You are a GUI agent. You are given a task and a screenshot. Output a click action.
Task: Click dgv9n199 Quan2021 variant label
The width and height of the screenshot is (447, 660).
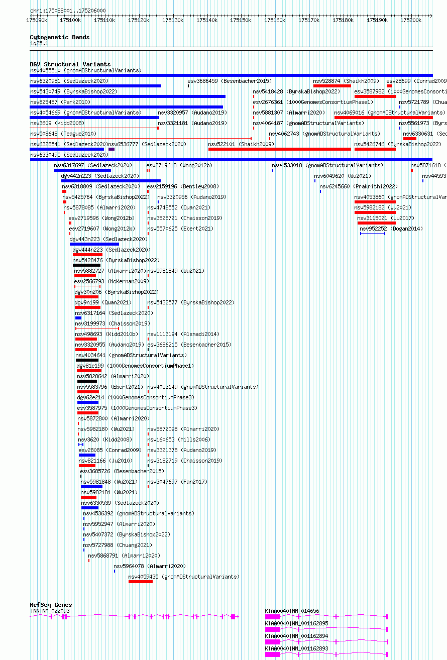[x=103, y=302]
